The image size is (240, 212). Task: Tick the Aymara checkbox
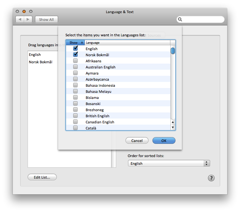[x=75, y=73]
